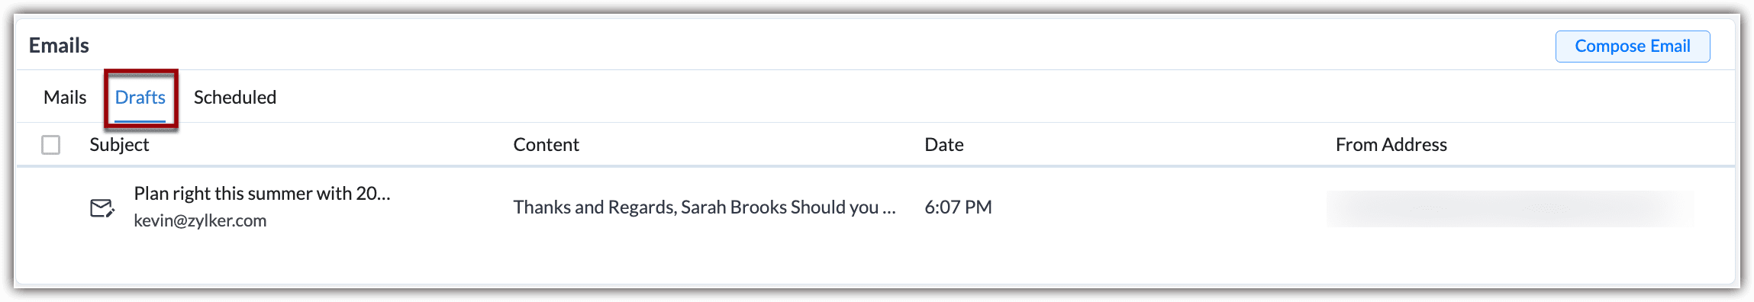Click the Compose Email button

(x=1633, y=47)
